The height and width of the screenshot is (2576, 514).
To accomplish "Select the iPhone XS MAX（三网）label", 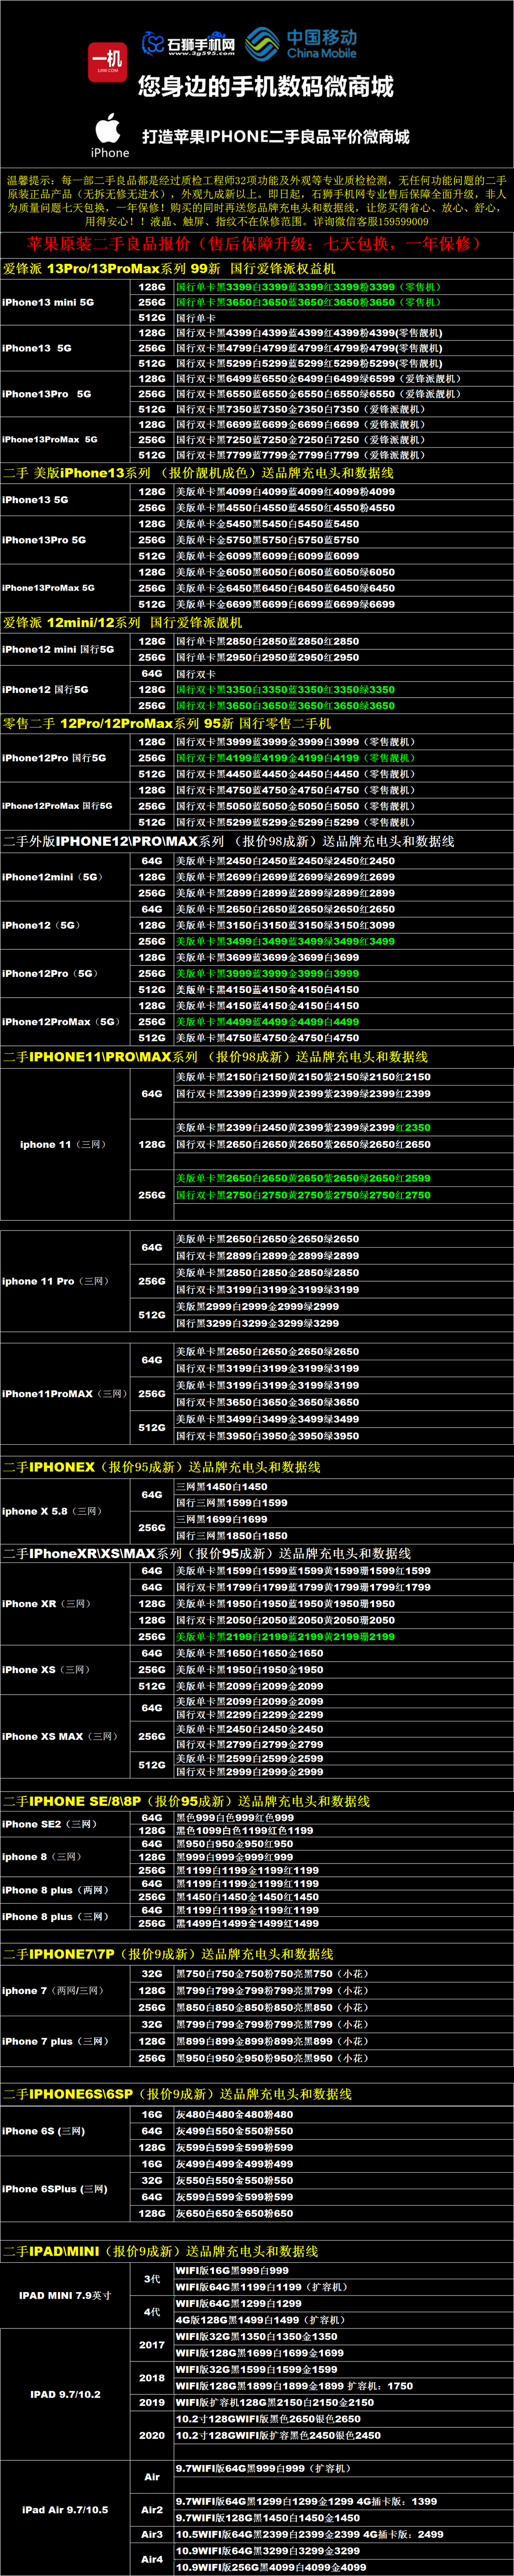I will 60,1736.
